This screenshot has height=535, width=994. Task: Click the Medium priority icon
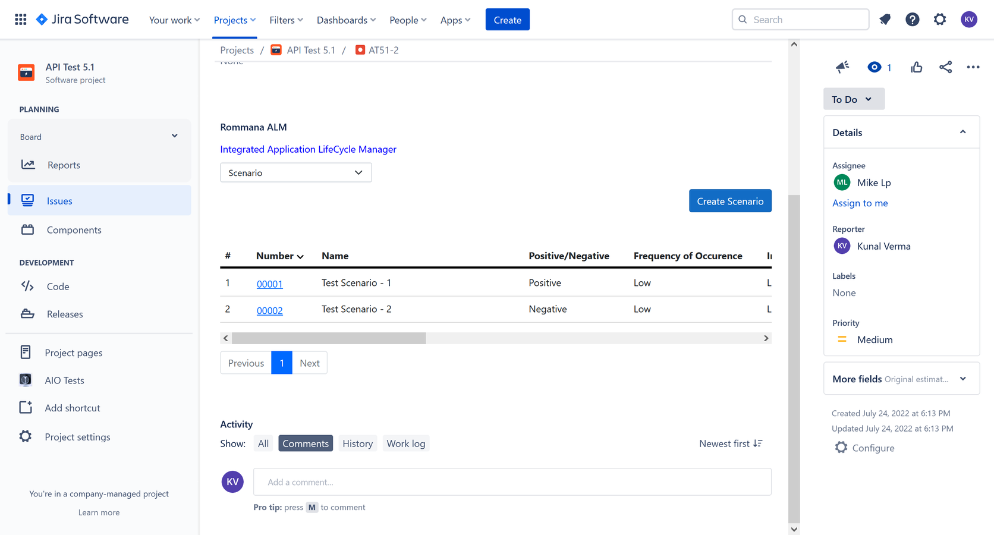[x=842, y=339]
